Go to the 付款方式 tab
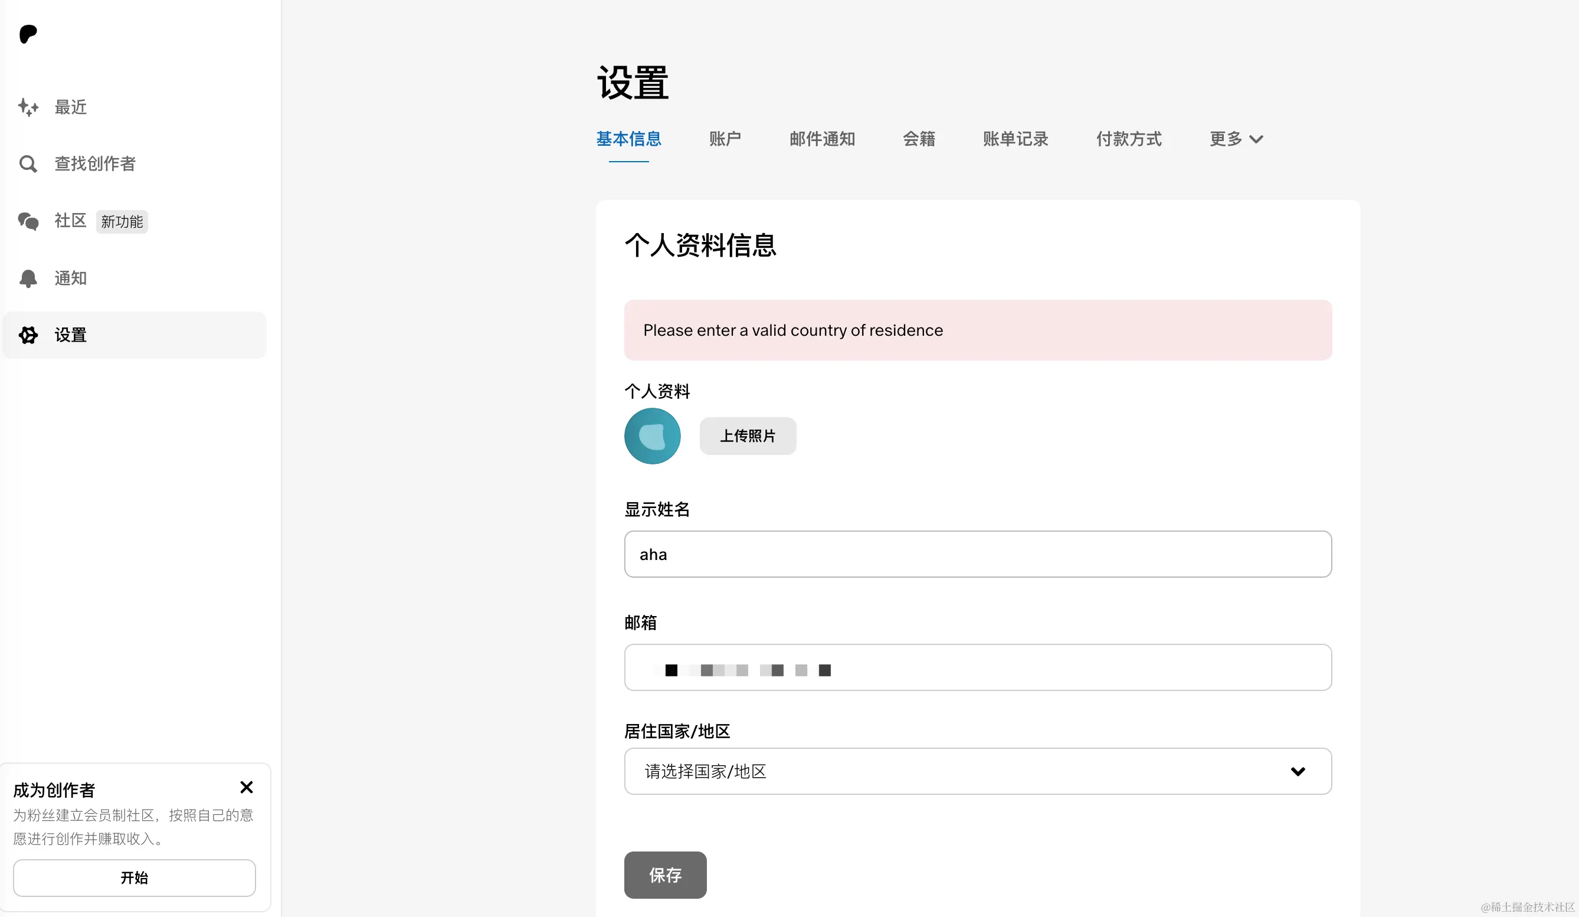Viewport: 1579px width, 917px height. tap(1128, 139)
